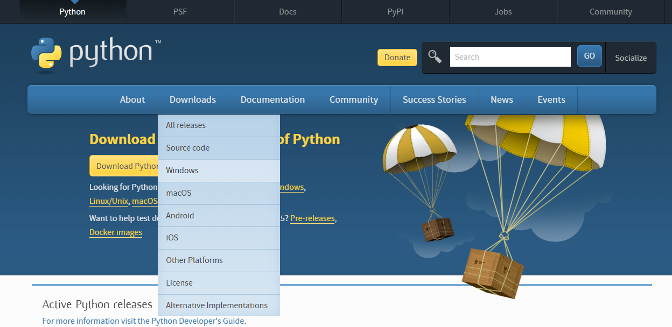Open the Socialize menu
This screenshot has width=672, height=327.
[631, 58]
